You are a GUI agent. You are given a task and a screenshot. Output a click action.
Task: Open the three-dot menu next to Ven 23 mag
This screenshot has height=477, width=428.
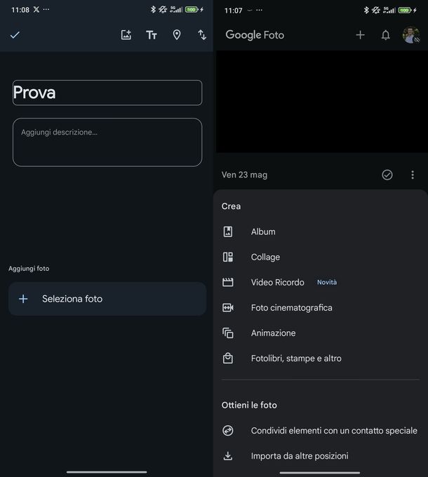[413, 175]
